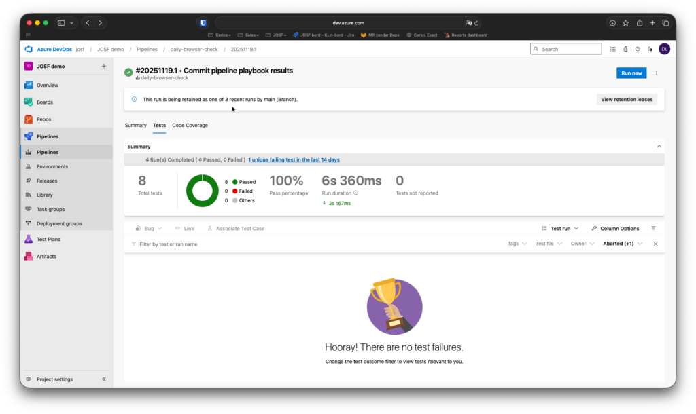Open the Test file filter dropdown
Viewport: 696px width, 414px height.
coord(549,244)
